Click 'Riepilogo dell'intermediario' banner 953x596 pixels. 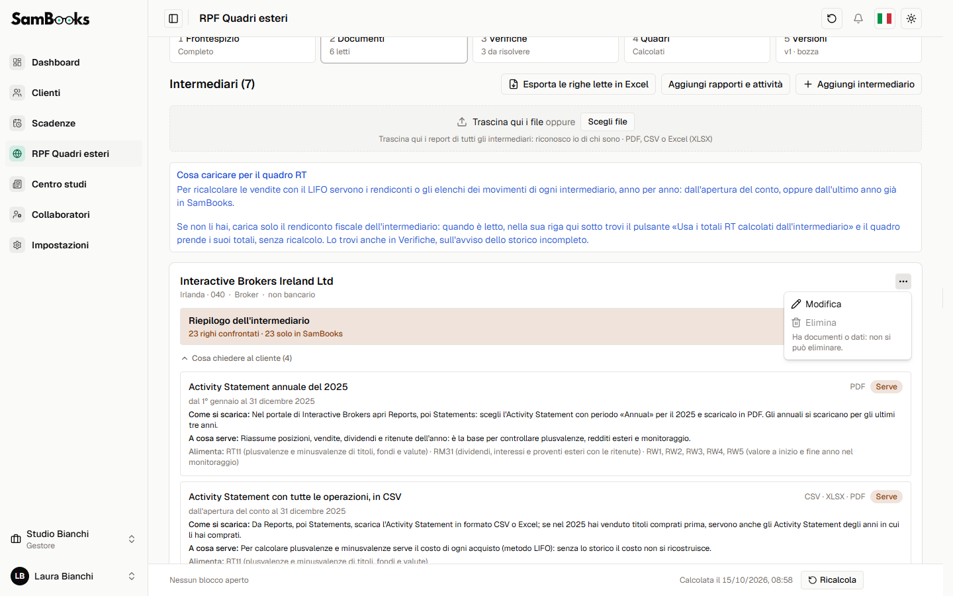tap(482, 326)
